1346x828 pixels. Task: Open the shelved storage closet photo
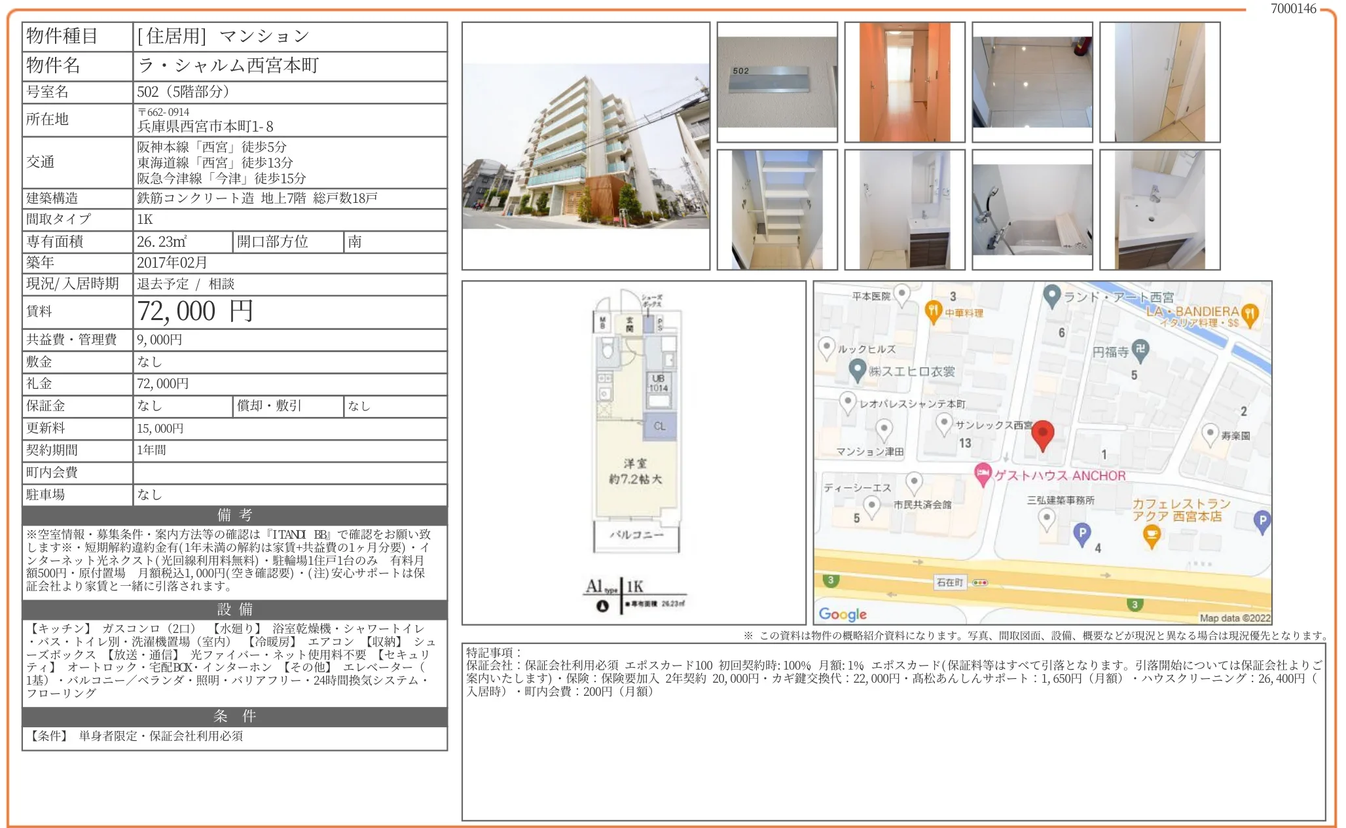point(777,210)
